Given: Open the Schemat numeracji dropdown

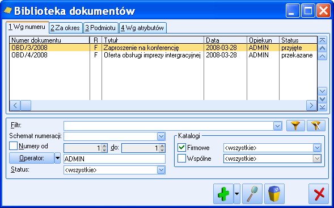Looking at the screenshot, I should (x=161, y=136).
